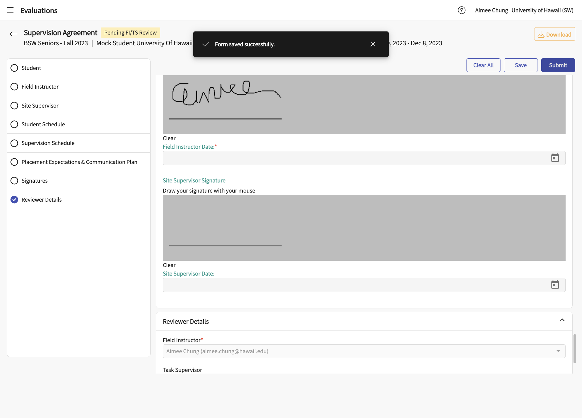Screen dimensions: 582x418
Task: Click the Pending FI/TS Review status badge
Action: tap(130, 33)
